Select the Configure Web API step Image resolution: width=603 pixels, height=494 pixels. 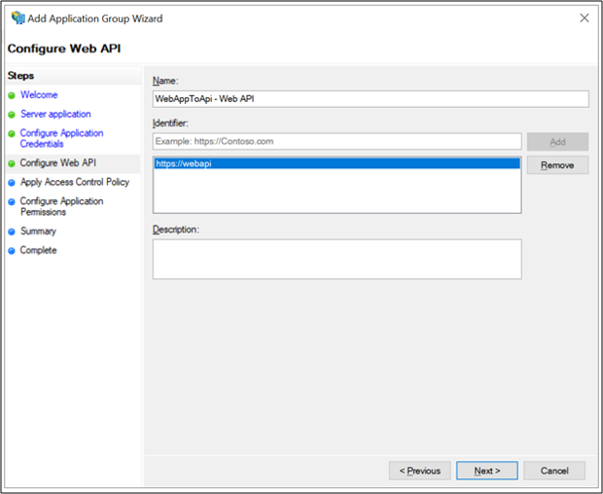[x=57, y=163]
